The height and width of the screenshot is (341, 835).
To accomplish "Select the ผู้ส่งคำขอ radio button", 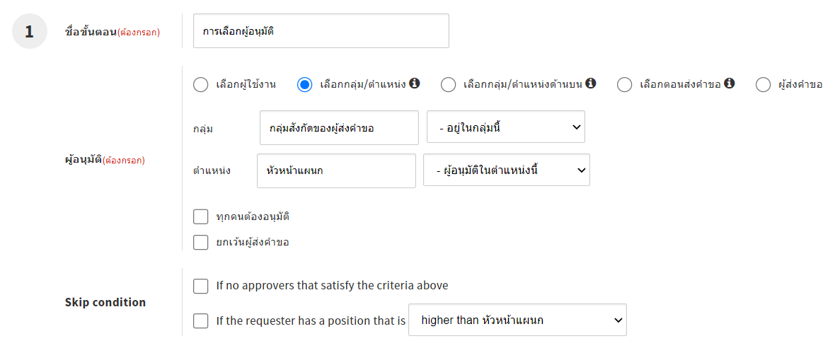I will coord(763,85).
